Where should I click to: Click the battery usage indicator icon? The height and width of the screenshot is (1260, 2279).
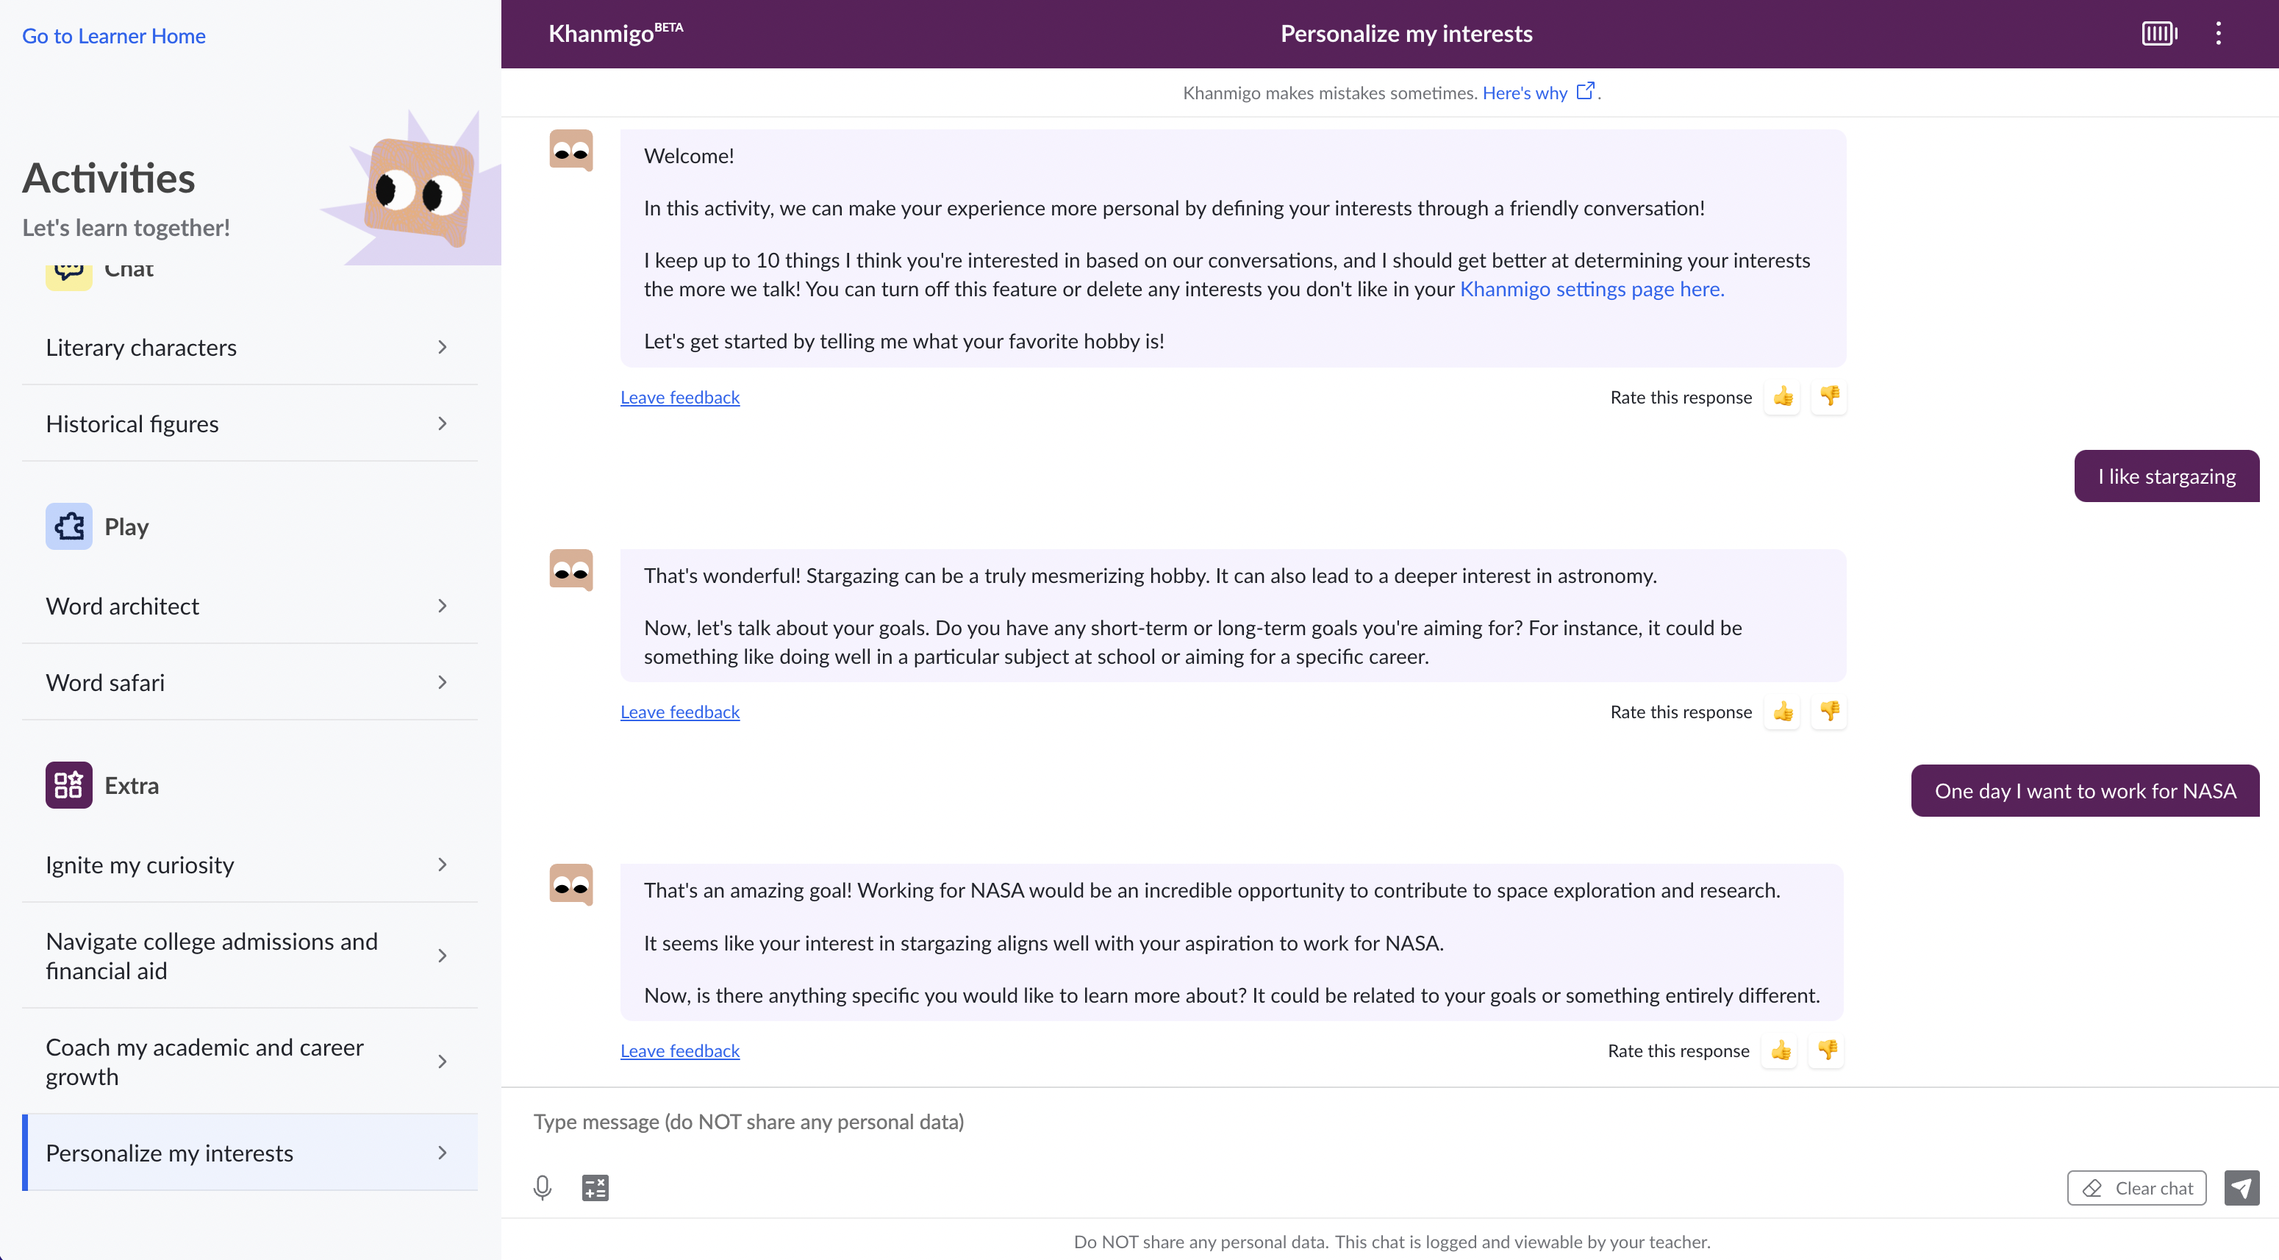point(2160,34)
